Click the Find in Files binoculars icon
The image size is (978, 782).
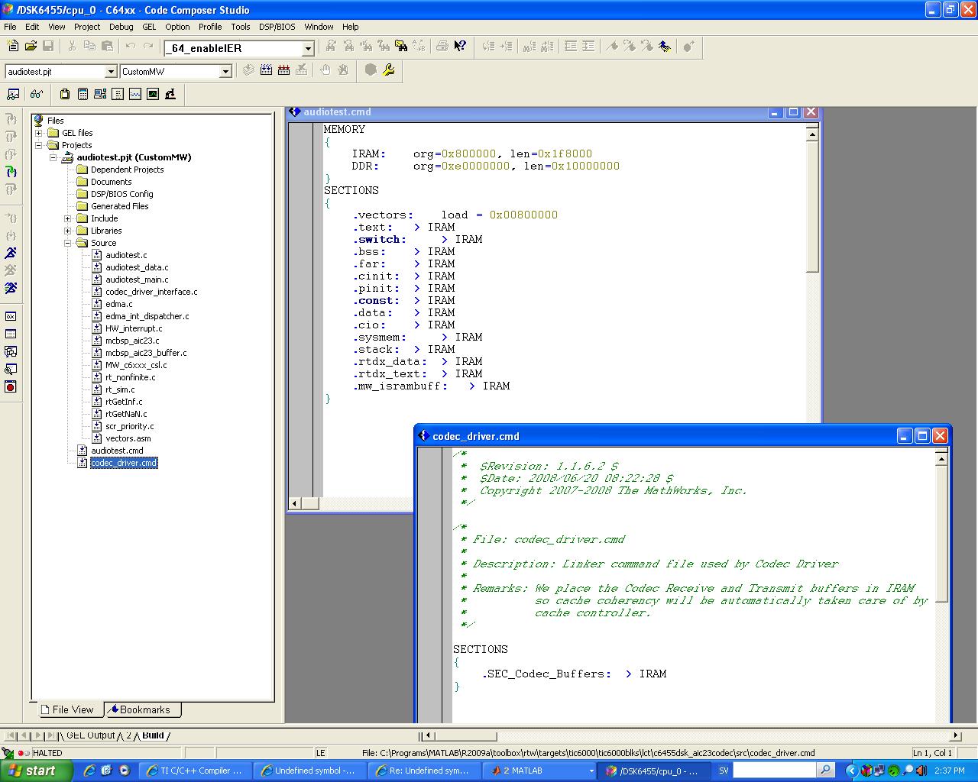point(401,47)
